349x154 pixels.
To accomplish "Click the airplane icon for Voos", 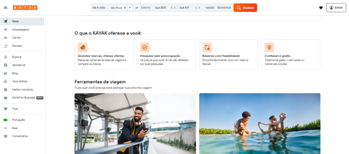I will click(x=5, y=21).
